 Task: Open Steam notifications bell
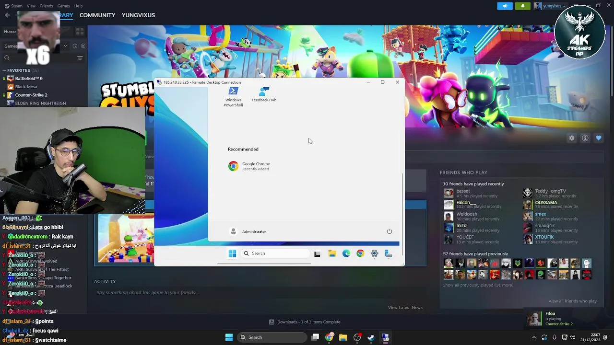tap(523, 6)
